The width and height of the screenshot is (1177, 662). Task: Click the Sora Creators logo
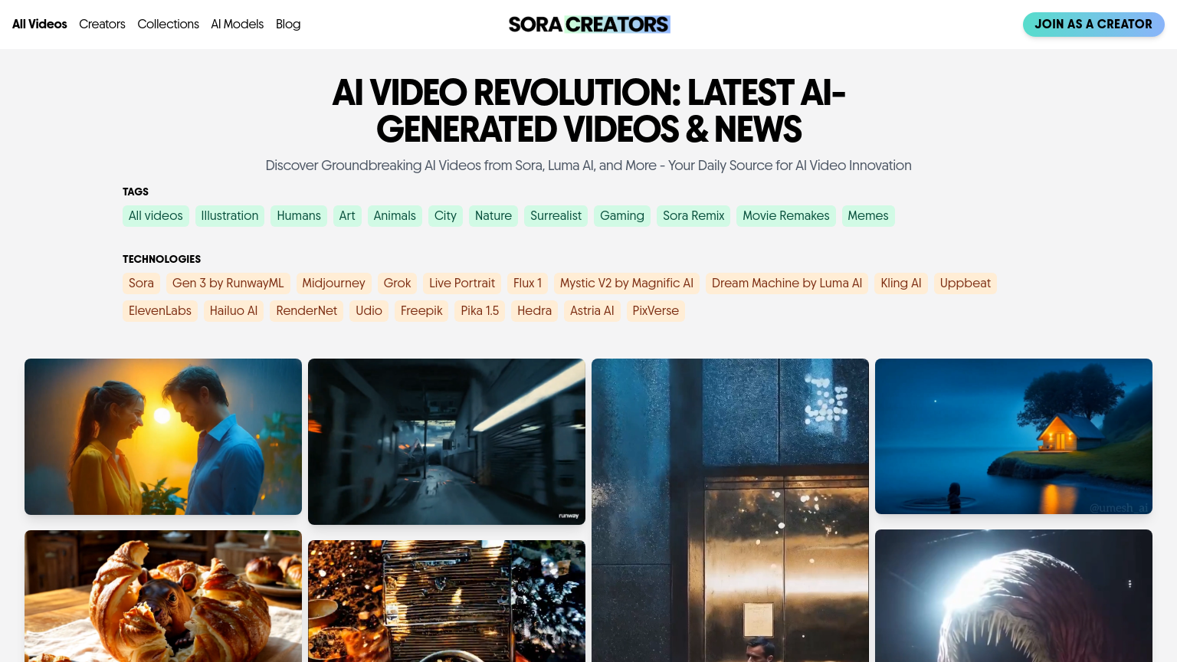click(x=588, y=25)
